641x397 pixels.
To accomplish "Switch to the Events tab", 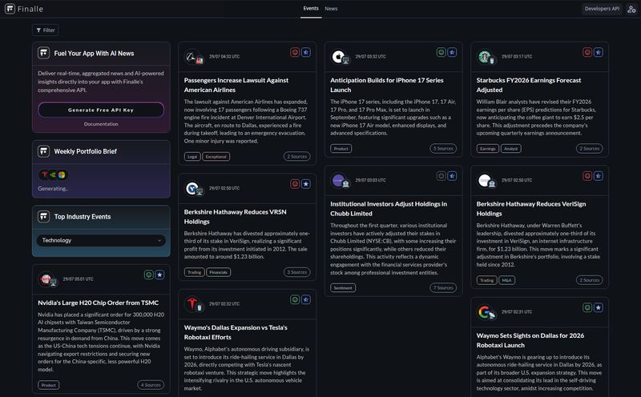I will [311, 9].
